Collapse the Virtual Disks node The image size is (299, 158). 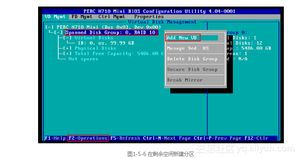click(x=68, y=38)
